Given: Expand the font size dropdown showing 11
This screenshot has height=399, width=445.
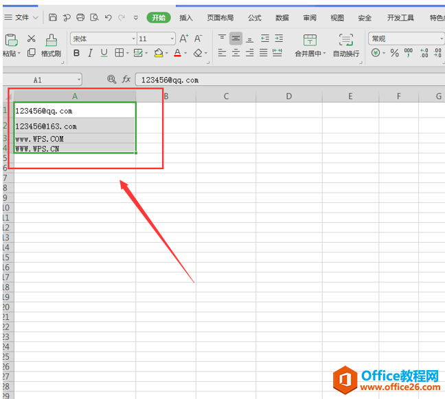Looking at the screenshot, I should (x=171, y=39).
